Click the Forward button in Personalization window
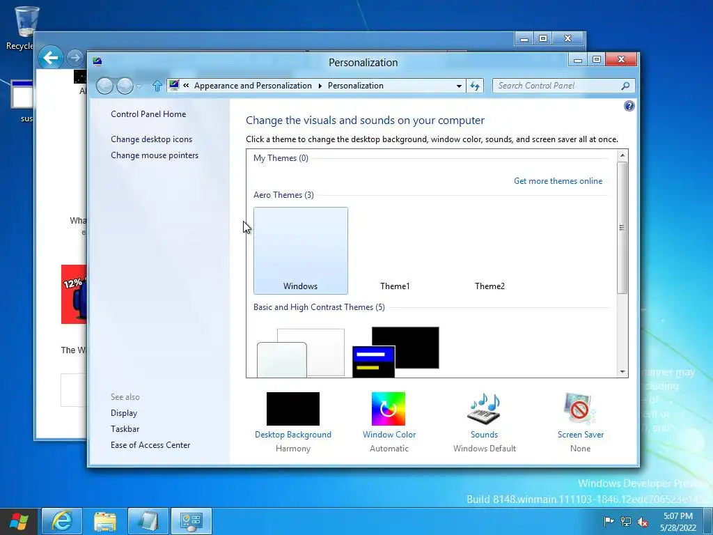The image size is (713, 535). coord(125,86)
